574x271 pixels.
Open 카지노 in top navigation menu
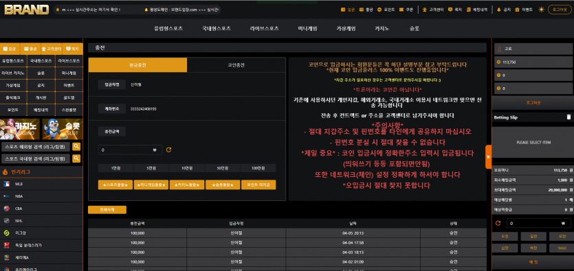tap(382, 29)
